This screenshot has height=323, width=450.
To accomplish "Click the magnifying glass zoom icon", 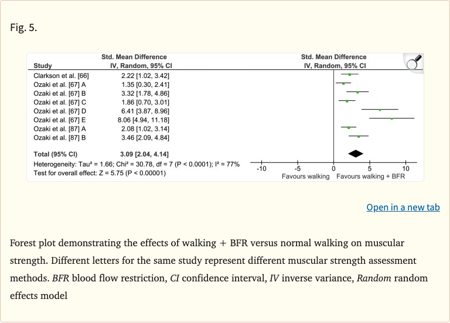I will point(414,61).
